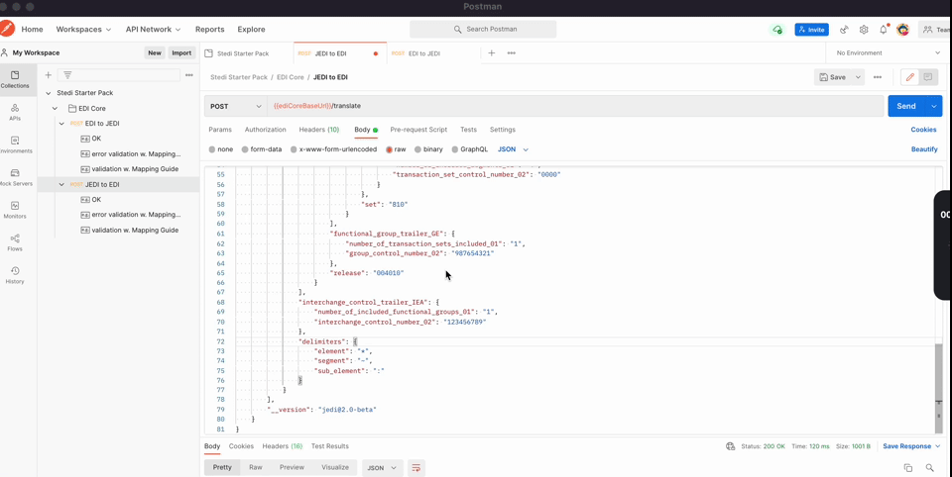Screen dimensions: 952x477
Task: Select the binary body type radio
Action: point(417,149)
